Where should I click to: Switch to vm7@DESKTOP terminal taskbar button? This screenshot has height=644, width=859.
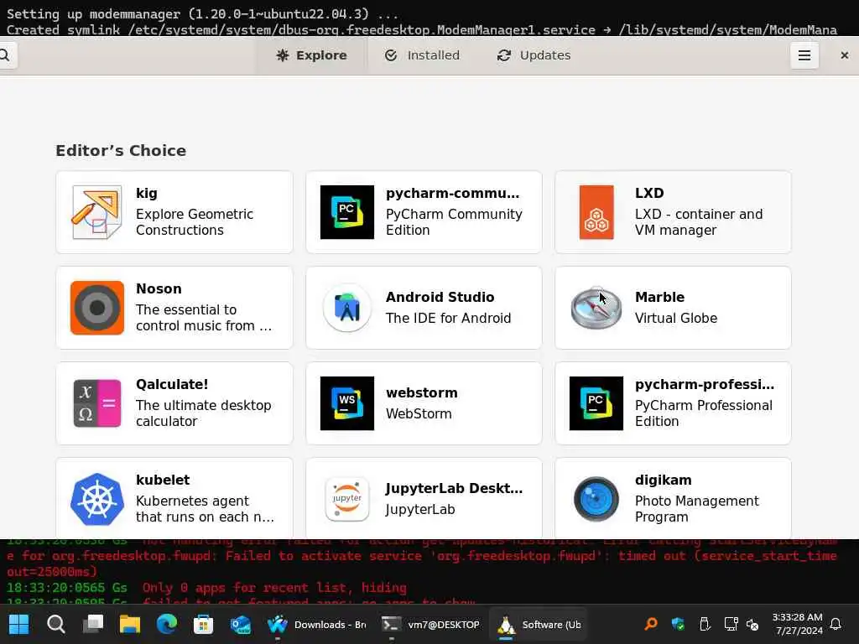430,624
